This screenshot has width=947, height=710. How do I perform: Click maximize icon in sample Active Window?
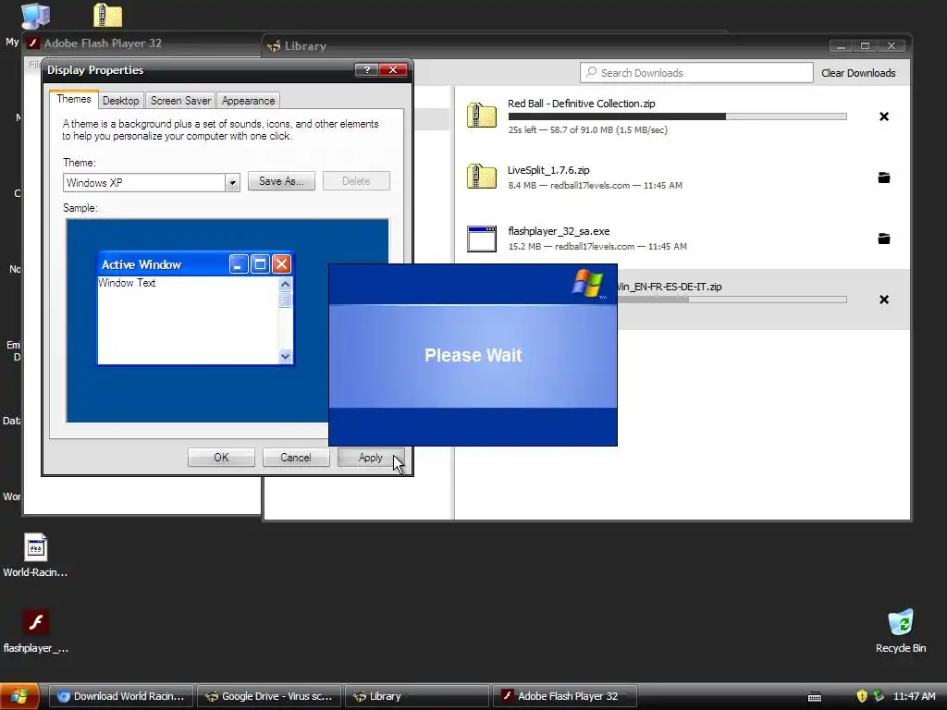pos(260,263)
